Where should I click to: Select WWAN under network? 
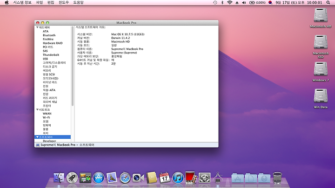47,114
